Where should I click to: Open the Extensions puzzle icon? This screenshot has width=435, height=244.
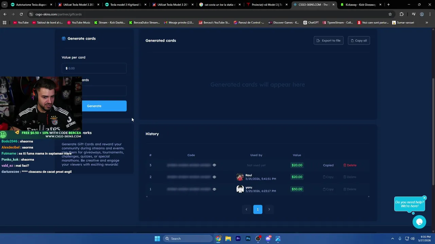(402, 14)
